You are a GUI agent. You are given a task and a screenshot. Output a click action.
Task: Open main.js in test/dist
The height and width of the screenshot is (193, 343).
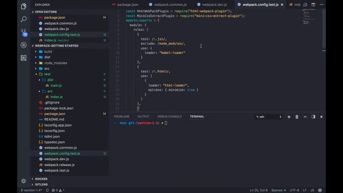56,86
